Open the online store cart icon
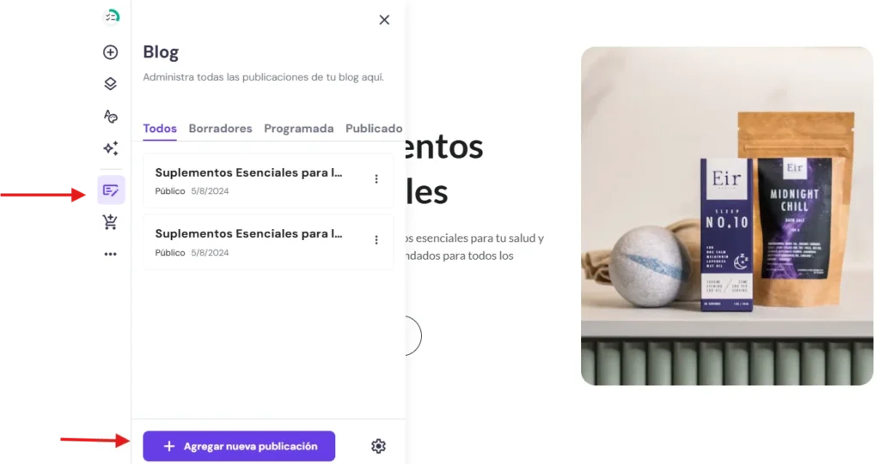 click(110, 222)
